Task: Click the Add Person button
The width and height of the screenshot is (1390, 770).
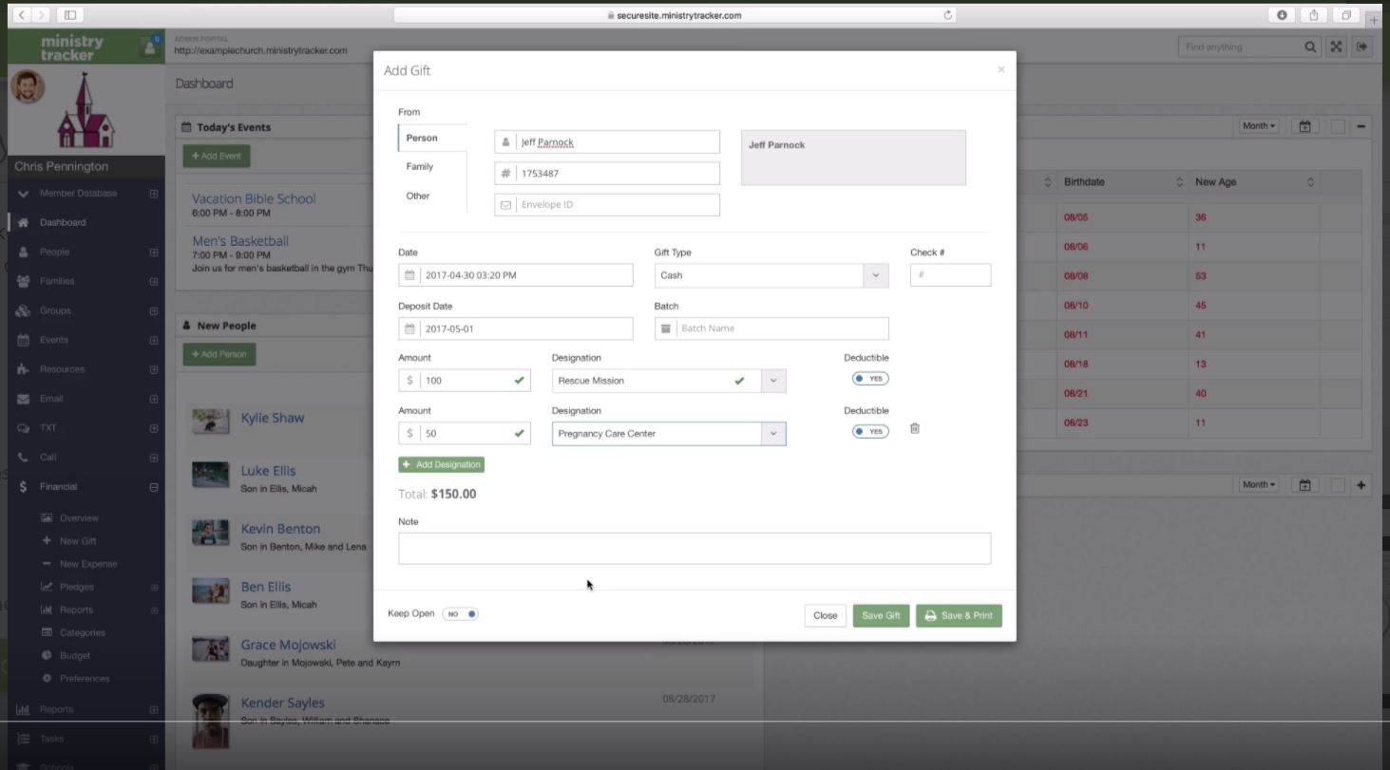Action: (x=219, y=354)
